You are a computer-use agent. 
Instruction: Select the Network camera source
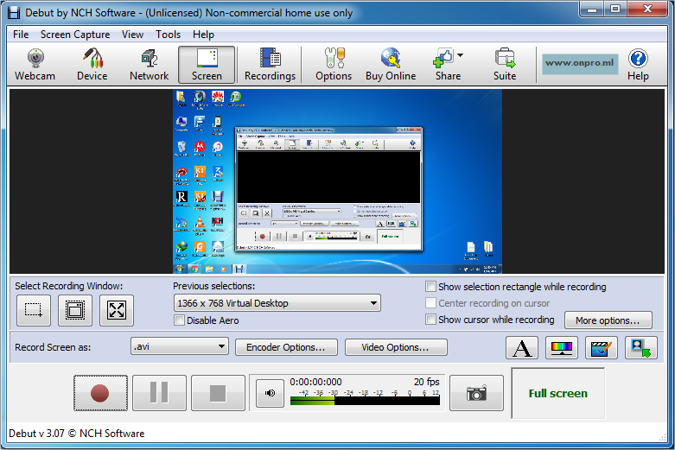pos(149,65)
